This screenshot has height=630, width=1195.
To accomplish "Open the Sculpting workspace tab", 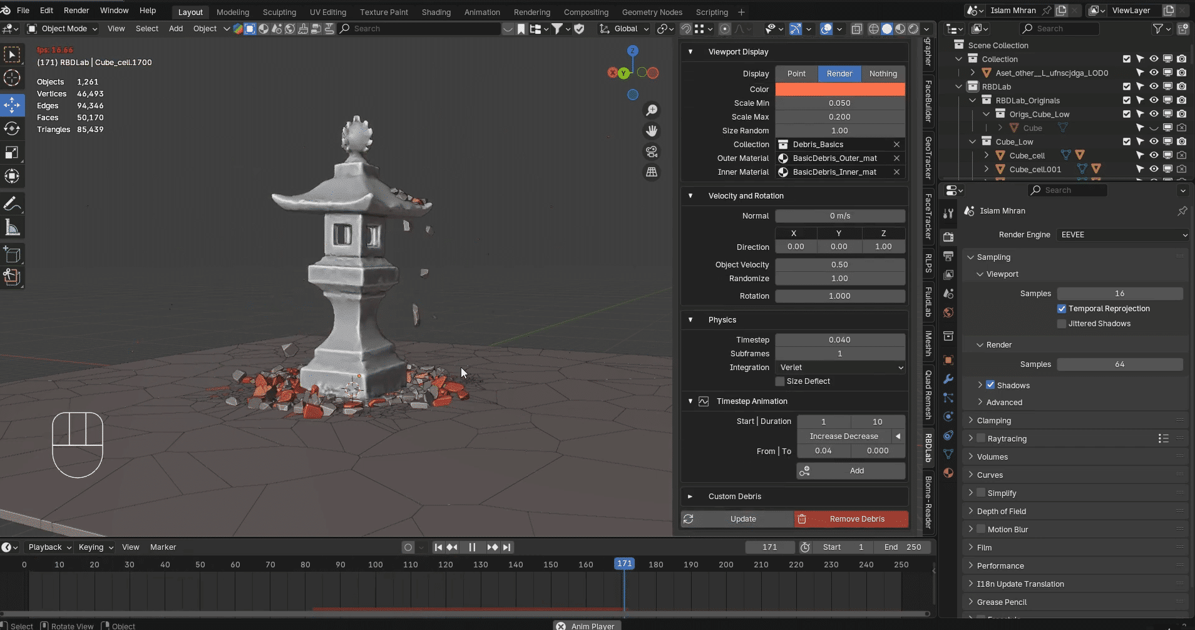I will (279, 12).
